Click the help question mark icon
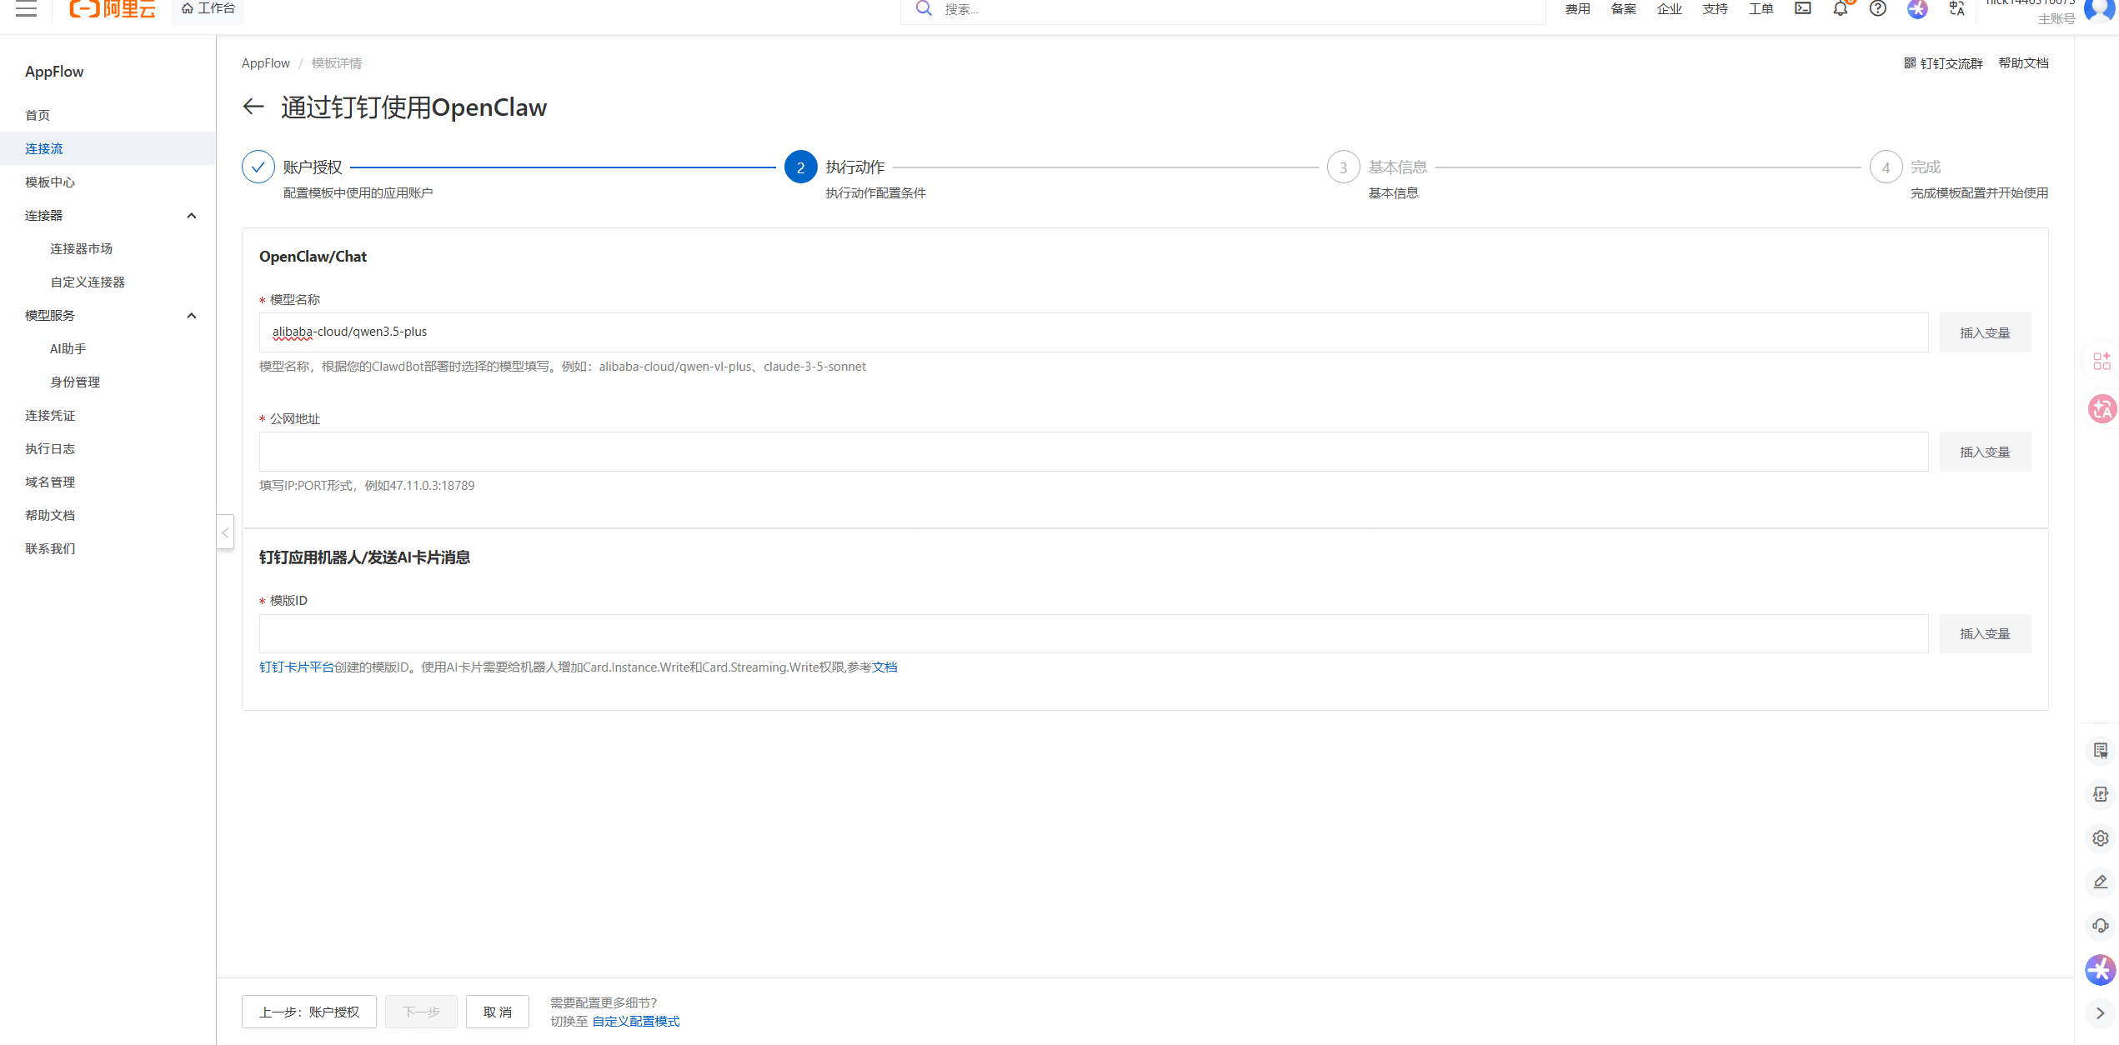The width and height of the screenshot is (2119, 1045). (x=1877, y=8)
